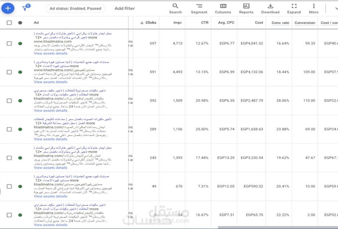The height and width of the screenshot is (229, 338).
Task: Select the ad row costing EGP65.75
Action: [x=9, y=215]
